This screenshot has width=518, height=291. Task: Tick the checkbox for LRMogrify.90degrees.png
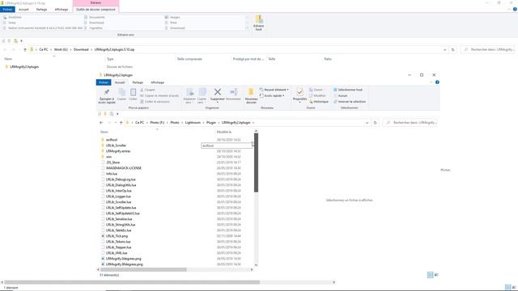pos(103,264)
